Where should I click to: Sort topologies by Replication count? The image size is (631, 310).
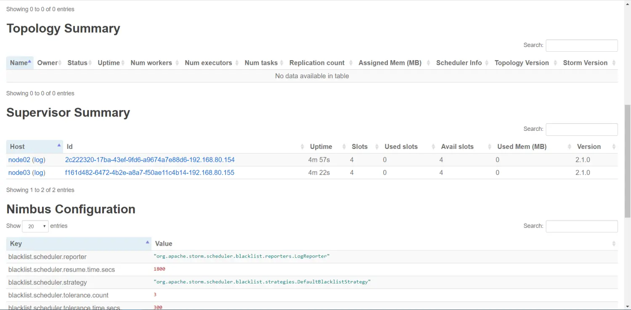coord(321,63)
